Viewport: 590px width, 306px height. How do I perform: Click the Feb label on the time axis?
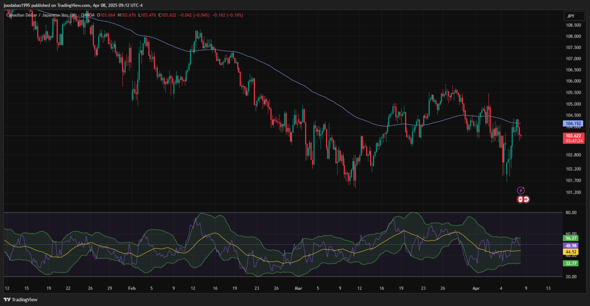(x=132, y=288)
